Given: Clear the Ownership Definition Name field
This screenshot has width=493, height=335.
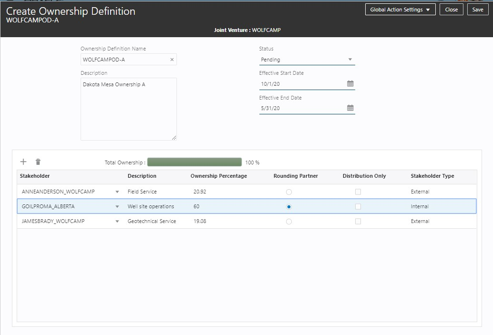Looking at the screenshot, I should tap(172, 60).
